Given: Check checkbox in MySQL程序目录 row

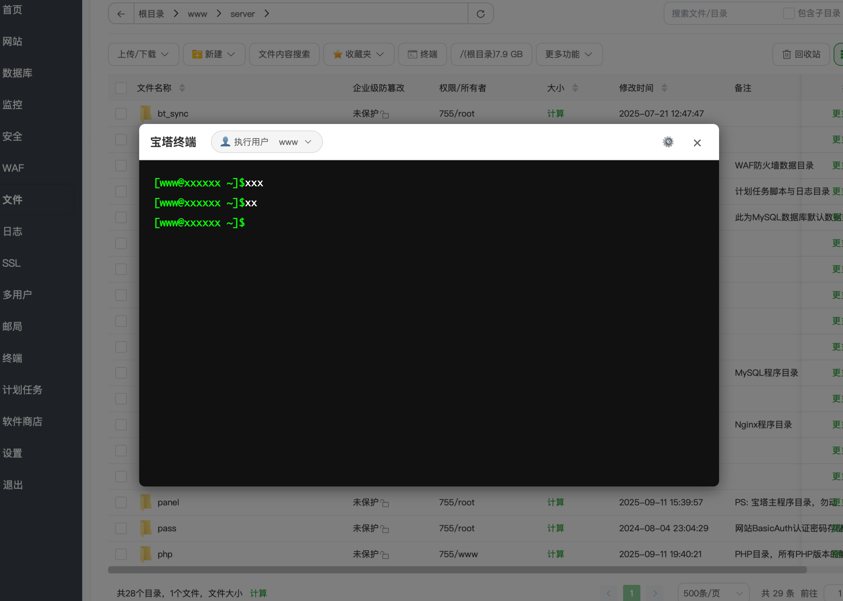Looking at the screenshot, I should tap(121, 373).
